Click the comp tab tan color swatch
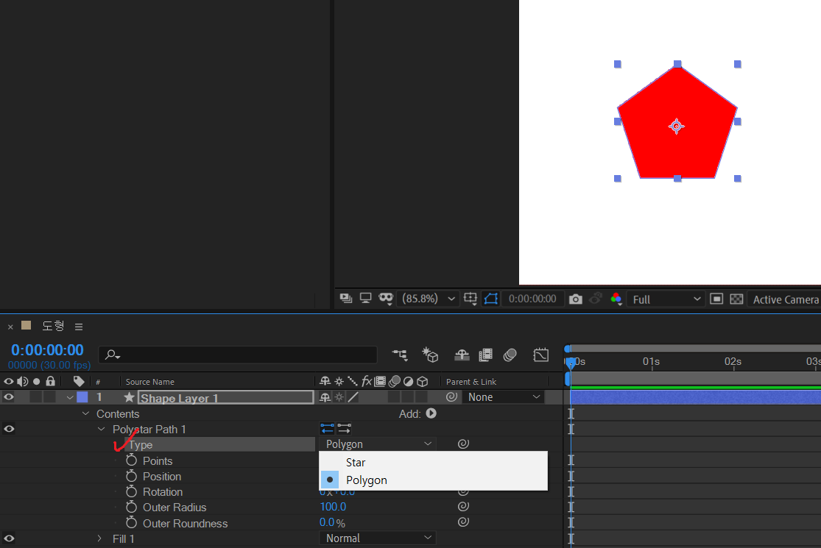 point(26,325)
